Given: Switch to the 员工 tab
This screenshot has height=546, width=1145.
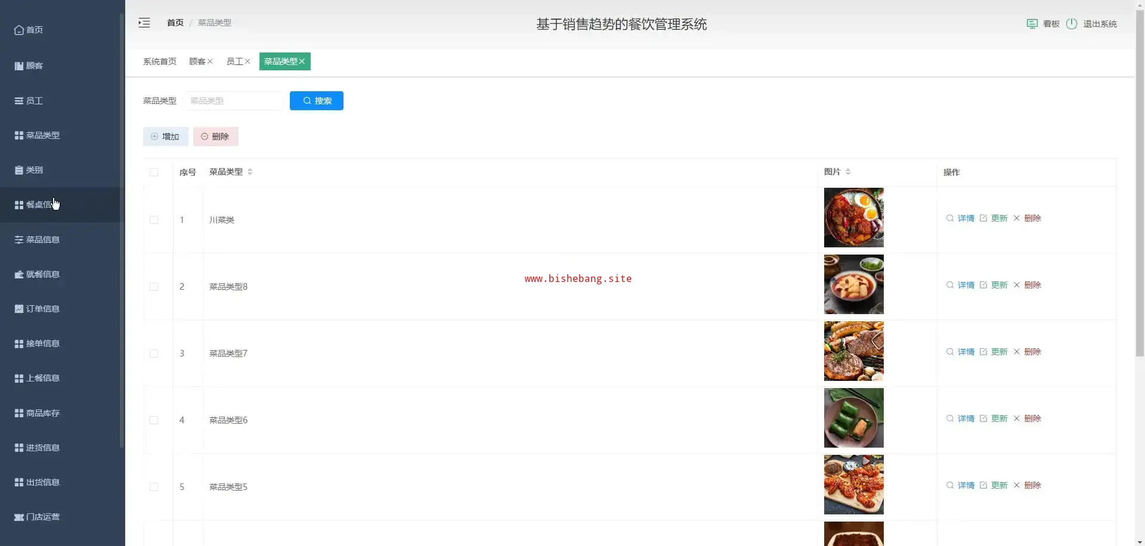Looking at the screenshot, I should tap(235, 61).
